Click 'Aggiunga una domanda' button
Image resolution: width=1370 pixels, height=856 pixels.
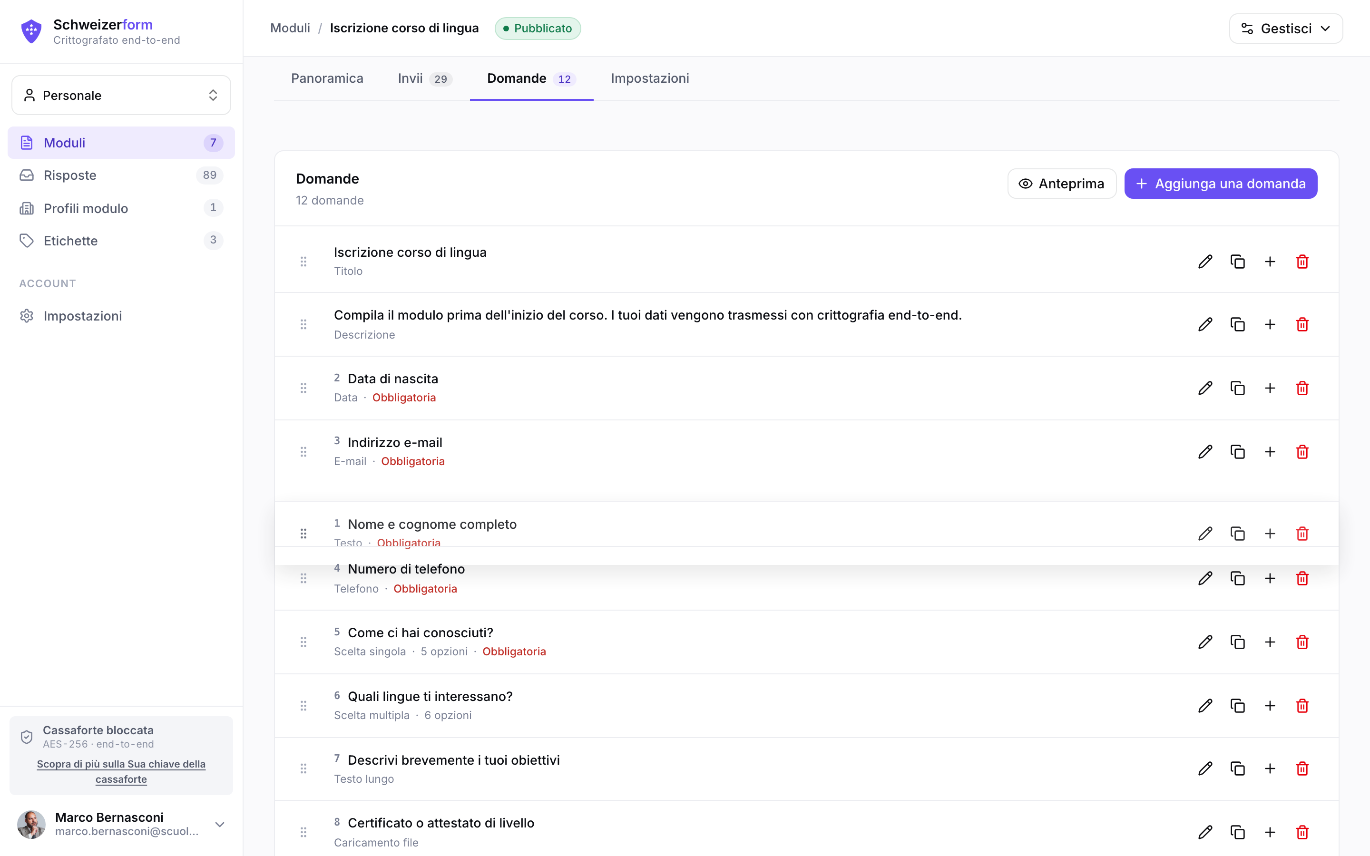coord(1221,184)
